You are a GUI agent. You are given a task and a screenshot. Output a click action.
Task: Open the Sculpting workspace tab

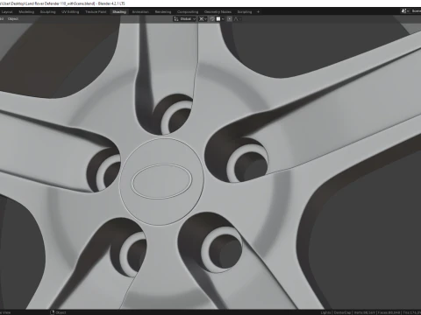(x=47, y=12)
